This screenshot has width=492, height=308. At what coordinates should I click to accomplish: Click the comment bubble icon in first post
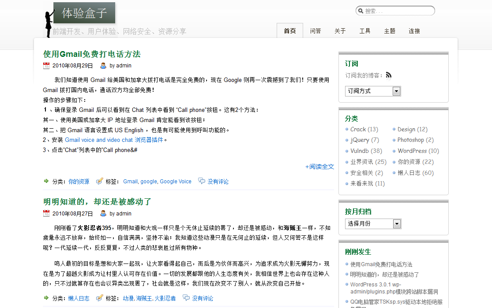202,181
